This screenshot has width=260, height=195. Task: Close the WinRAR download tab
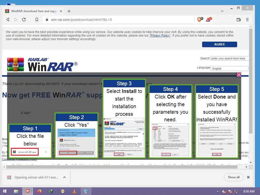coord(61,11)
